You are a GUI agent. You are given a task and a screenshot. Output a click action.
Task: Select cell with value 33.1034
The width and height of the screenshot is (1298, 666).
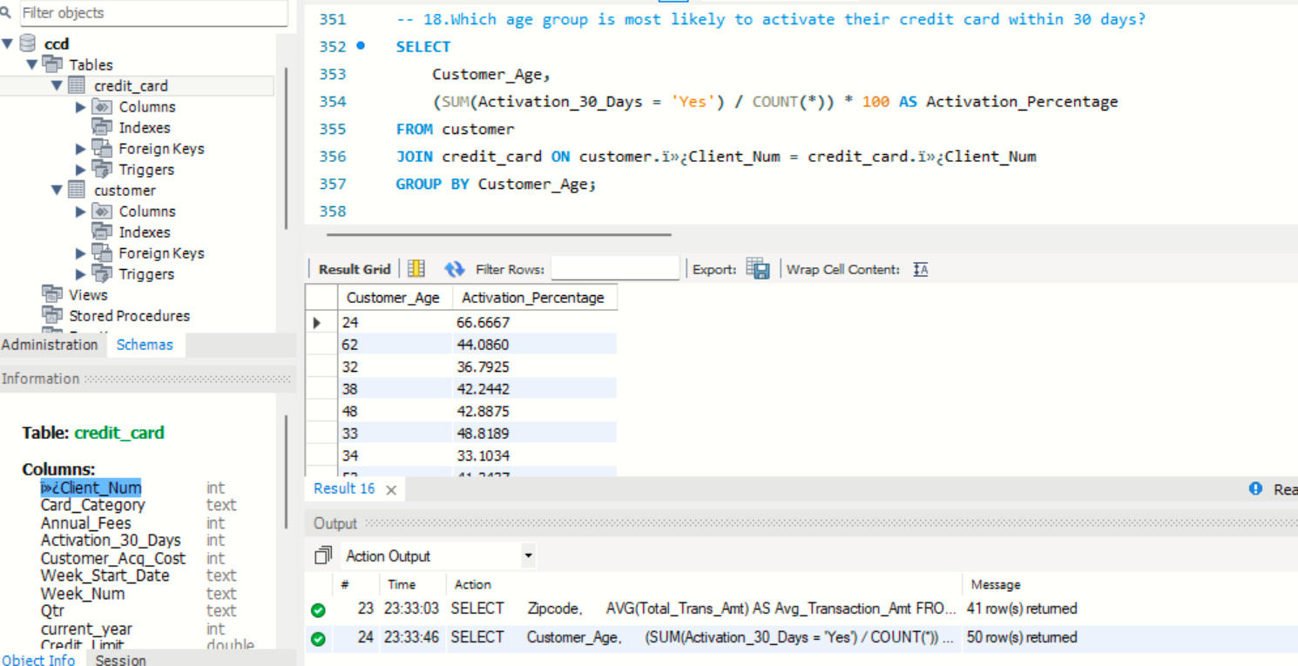coord(534,455)
